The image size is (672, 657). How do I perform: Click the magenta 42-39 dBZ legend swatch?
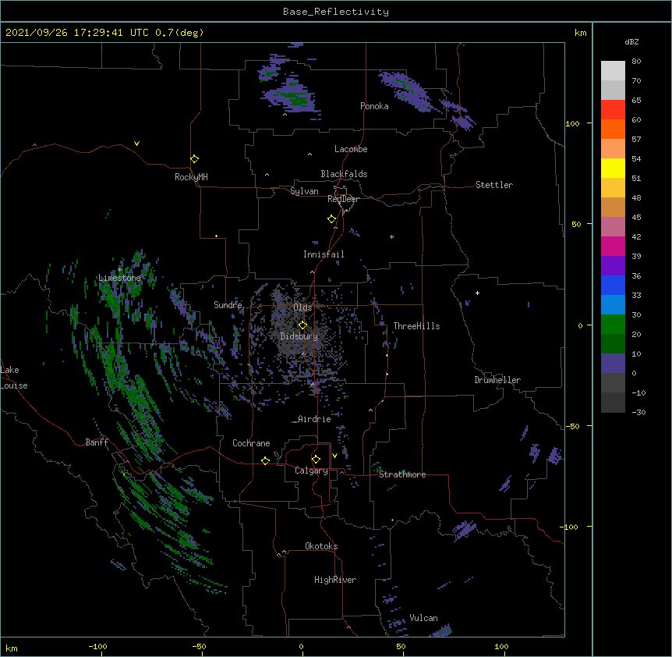click(613, 246)
